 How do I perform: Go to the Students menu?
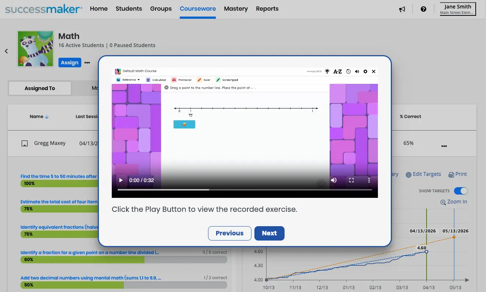pos(129,8)
